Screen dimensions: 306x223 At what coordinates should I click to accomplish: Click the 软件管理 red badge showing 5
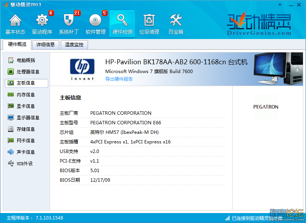[x=104, y=13]
